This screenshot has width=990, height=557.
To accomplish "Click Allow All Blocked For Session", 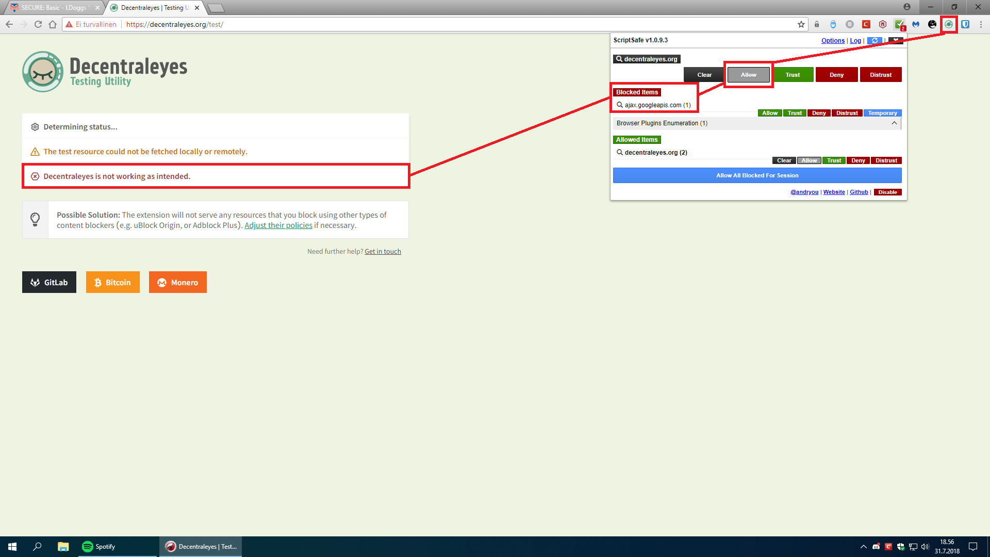I will click(x=757, y=175).
